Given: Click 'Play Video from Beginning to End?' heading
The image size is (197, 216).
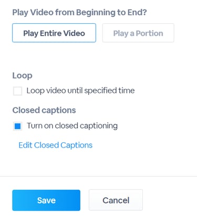Looking at the screenshot, I should 79,13.
